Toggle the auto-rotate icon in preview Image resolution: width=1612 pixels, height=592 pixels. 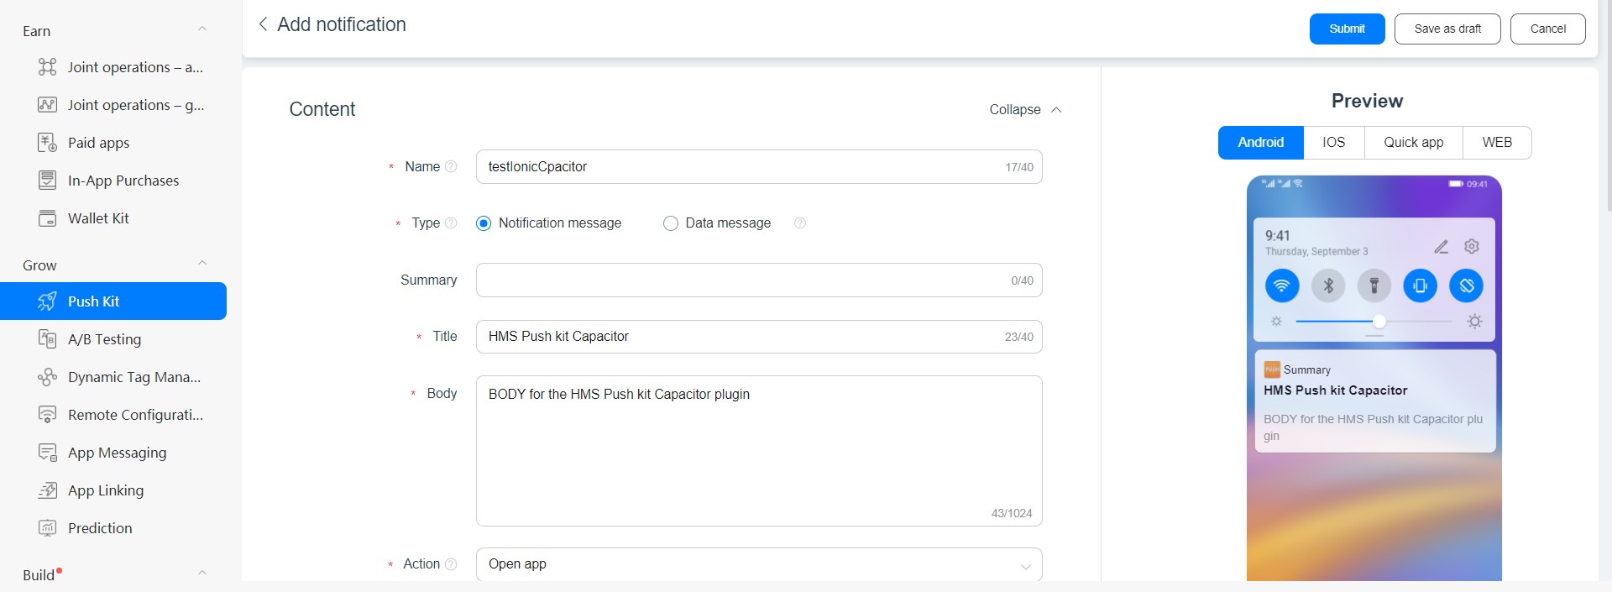point(1467,286)
